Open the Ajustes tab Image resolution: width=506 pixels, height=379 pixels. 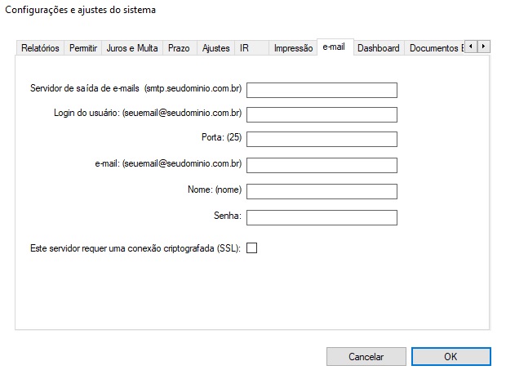215,48
